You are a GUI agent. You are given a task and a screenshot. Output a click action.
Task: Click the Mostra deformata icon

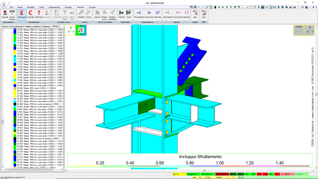coord(122,15)
